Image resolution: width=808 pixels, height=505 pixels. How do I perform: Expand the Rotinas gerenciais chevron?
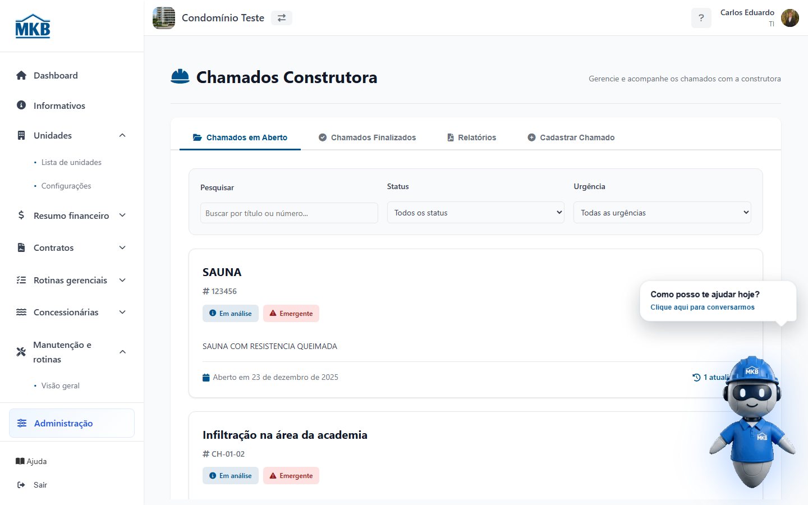(122, 280)
